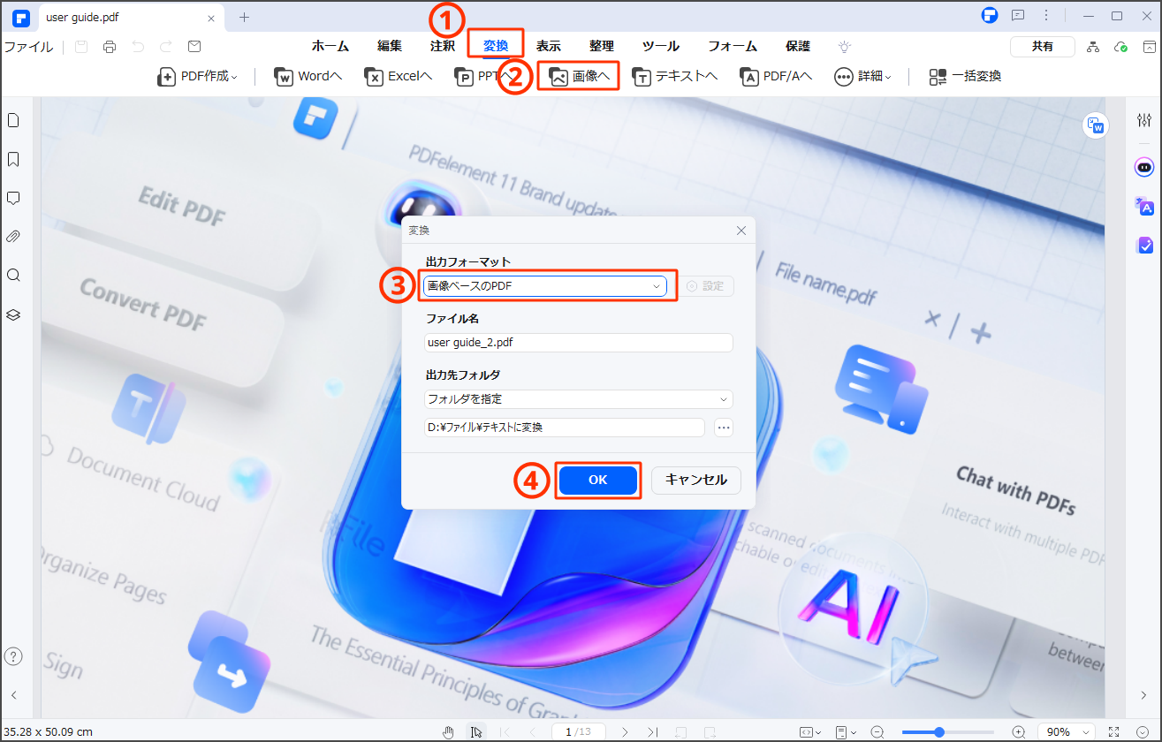This screenshot has height=742, width=1162.
Task: Click the help question mark icon
Action: (13, 656)
